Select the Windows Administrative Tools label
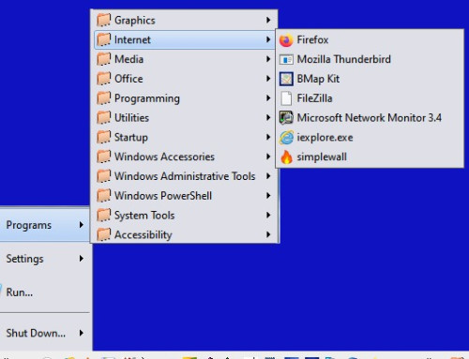The width and height of the screenshot is (469, 359). coord(185,176)
